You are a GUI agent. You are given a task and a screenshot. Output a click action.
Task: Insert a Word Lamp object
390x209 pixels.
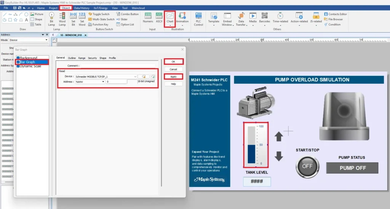(x=62, y=19)
